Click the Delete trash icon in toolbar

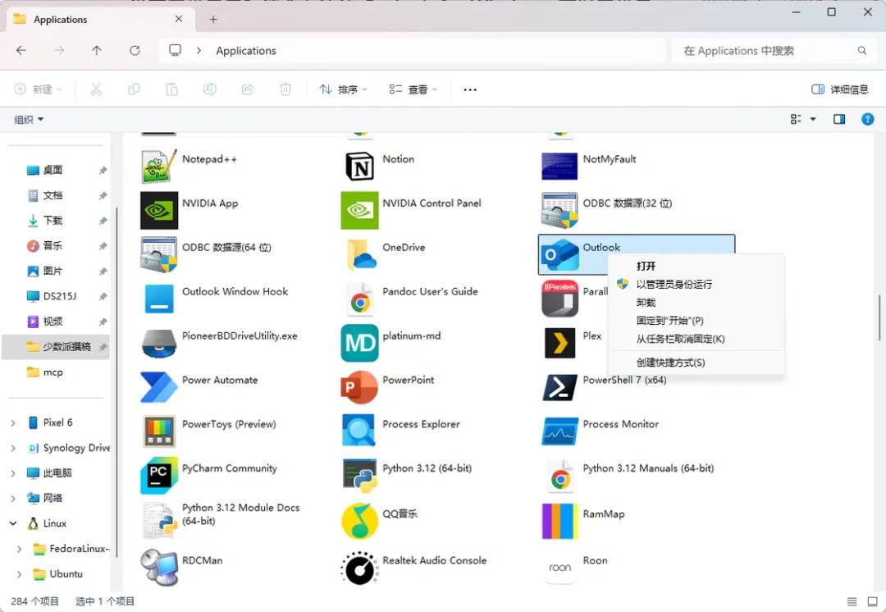285,89
